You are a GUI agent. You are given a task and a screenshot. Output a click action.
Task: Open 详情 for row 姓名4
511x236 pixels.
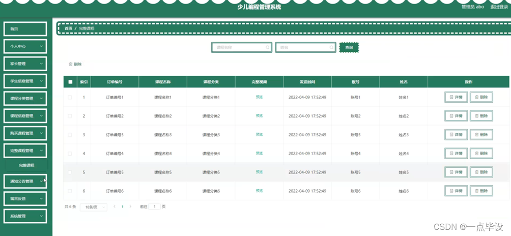456,153
